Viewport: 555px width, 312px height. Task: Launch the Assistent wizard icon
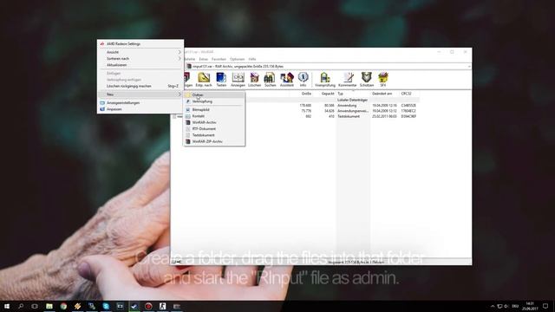(x=287, y=80)
